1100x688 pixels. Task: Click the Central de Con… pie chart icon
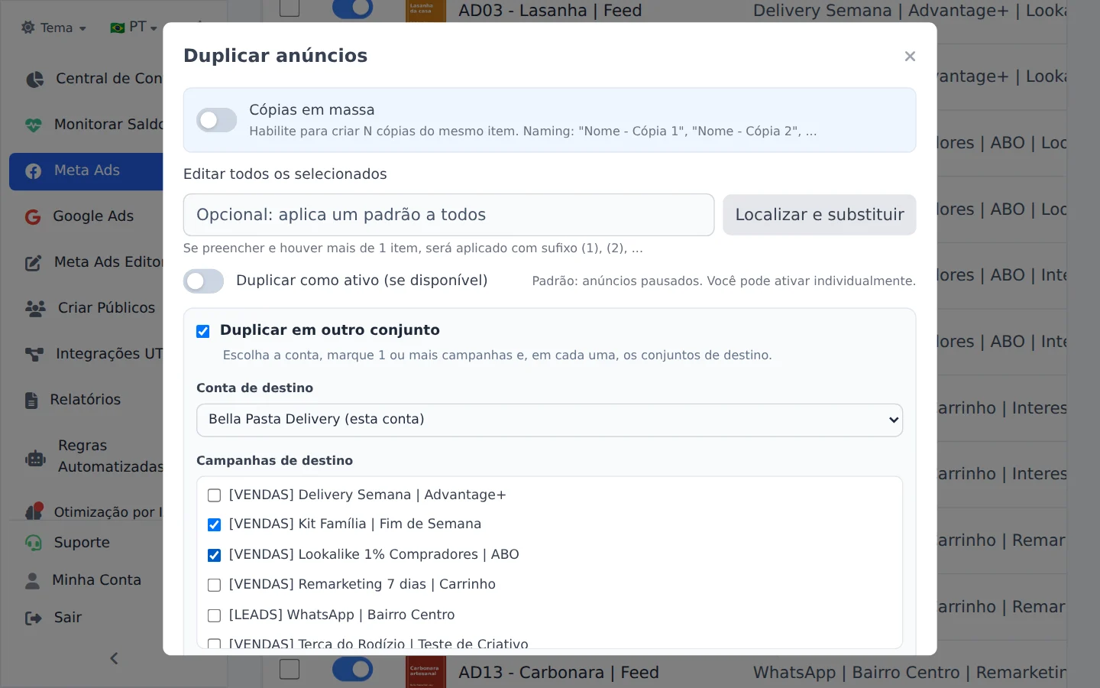(x=34, y=79)
